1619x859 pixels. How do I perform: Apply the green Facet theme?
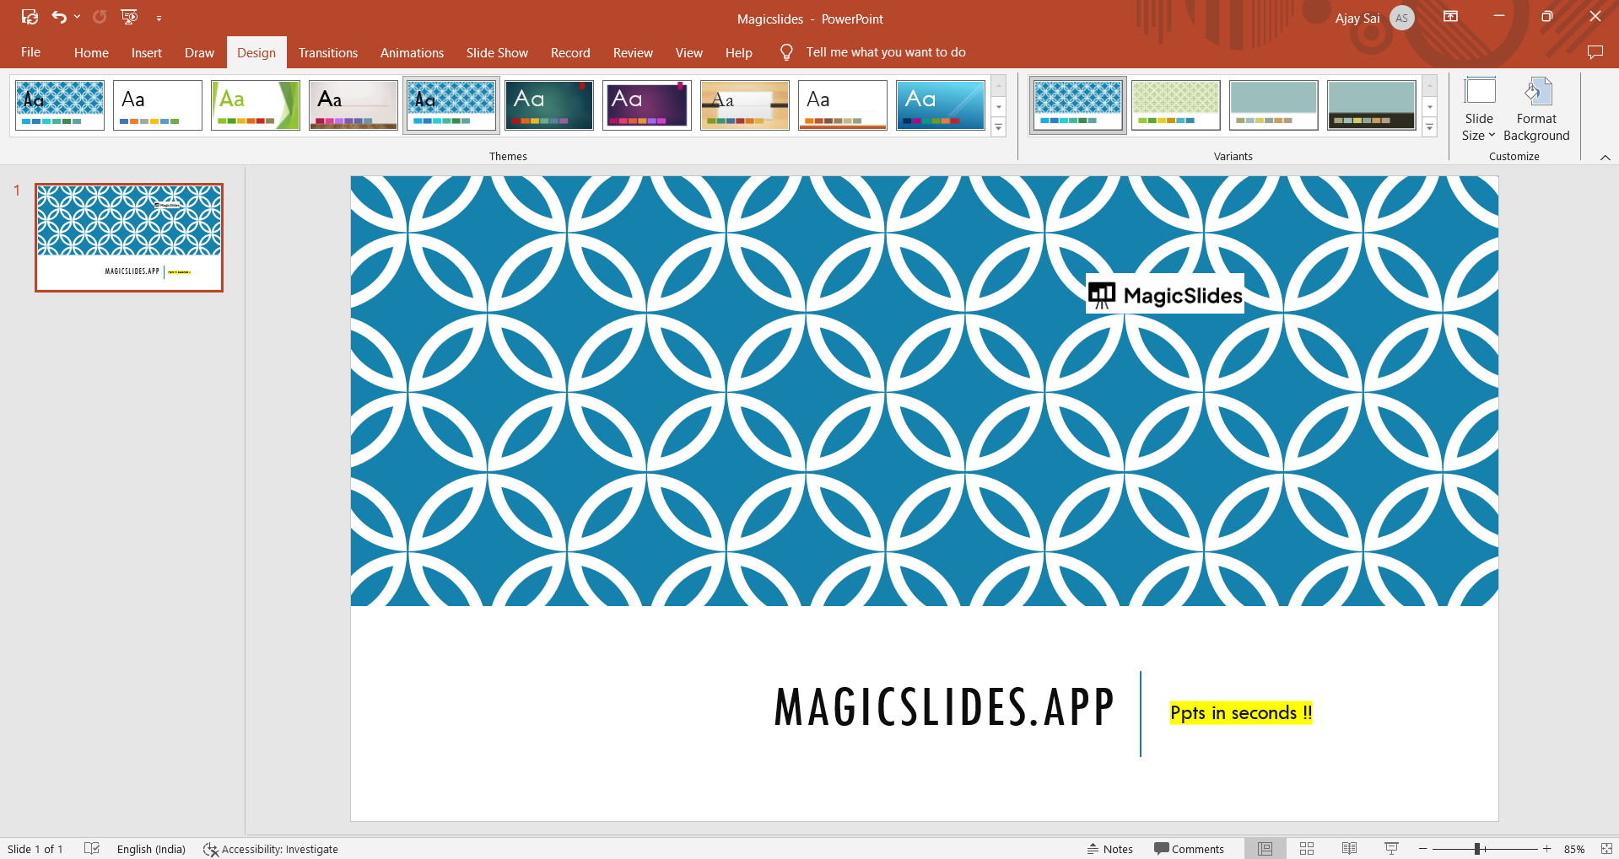(256, 105)
